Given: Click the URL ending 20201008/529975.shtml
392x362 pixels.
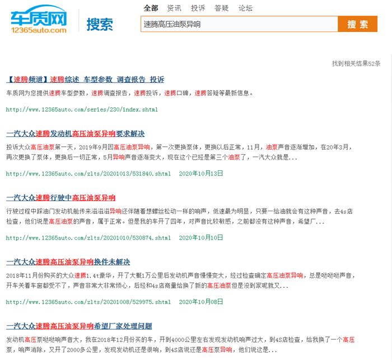Looking at the screenshot, I should (88, 302).
